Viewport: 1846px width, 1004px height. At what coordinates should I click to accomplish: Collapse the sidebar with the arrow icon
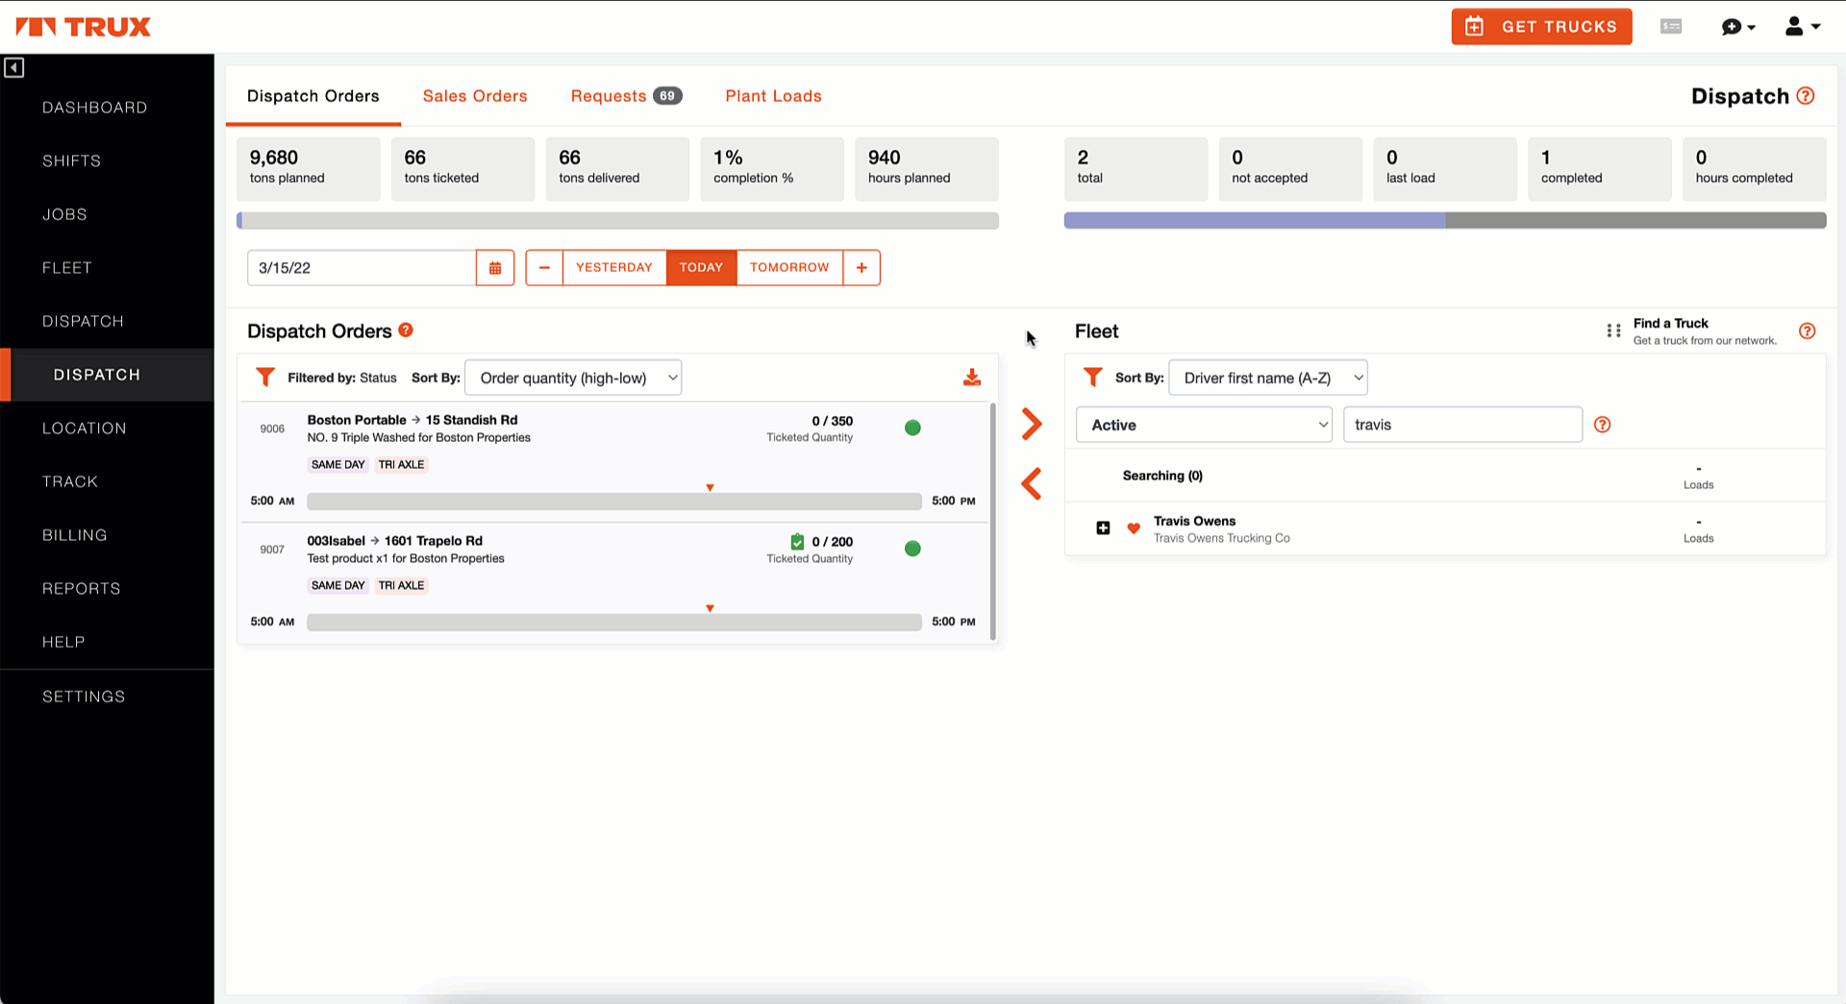pyautogui.click(x=13, y=67)
